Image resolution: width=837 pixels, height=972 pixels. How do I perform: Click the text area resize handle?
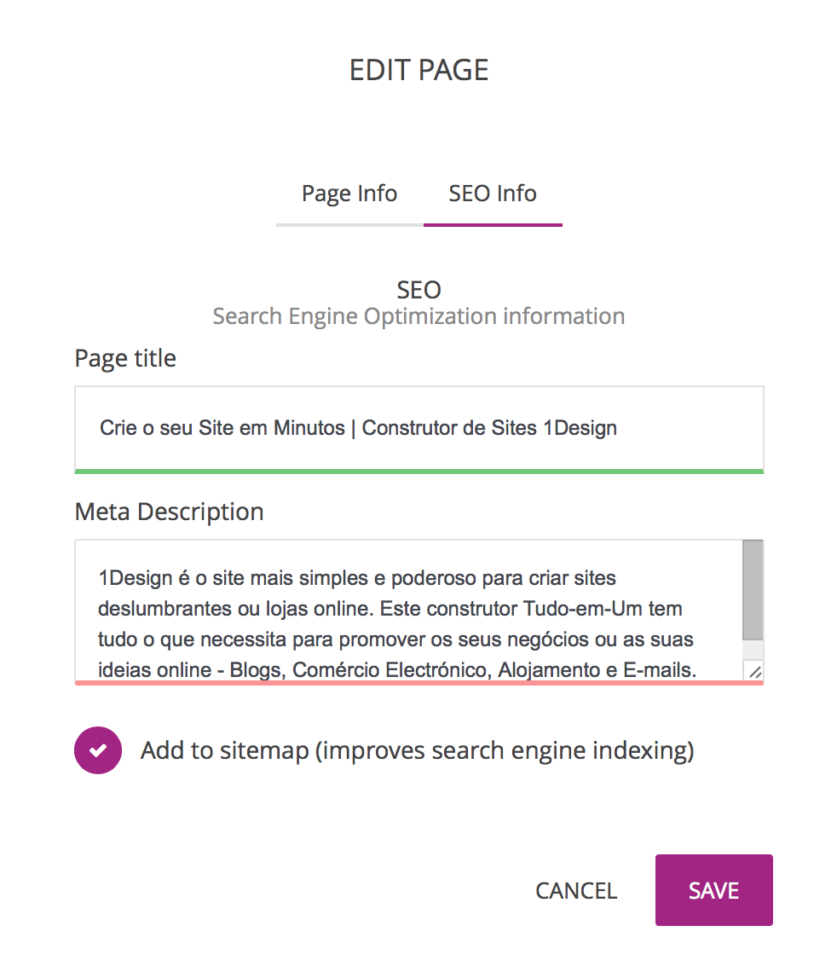pyautogui.click(x=753, y=672)
